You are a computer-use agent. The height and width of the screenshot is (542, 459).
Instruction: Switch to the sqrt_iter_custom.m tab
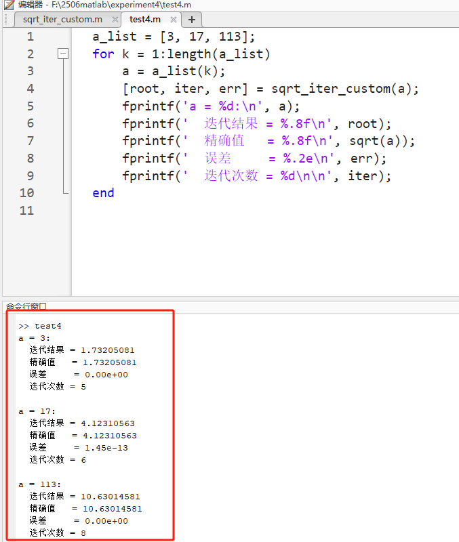pyautogui.click(x=62, y=20)
